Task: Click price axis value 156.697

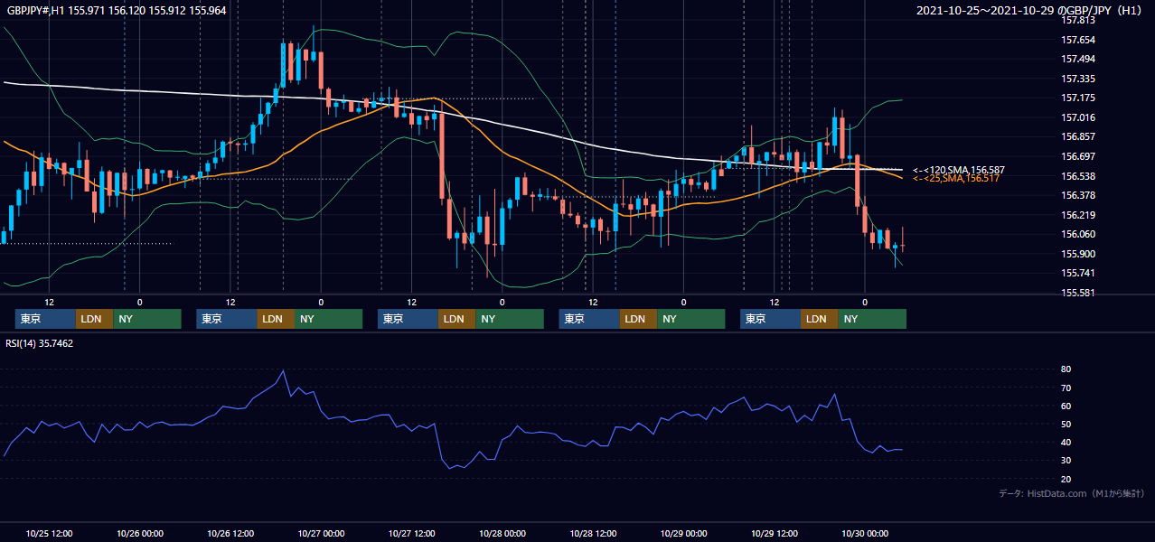Action: pyautogui.click(x=1078, y=156)
